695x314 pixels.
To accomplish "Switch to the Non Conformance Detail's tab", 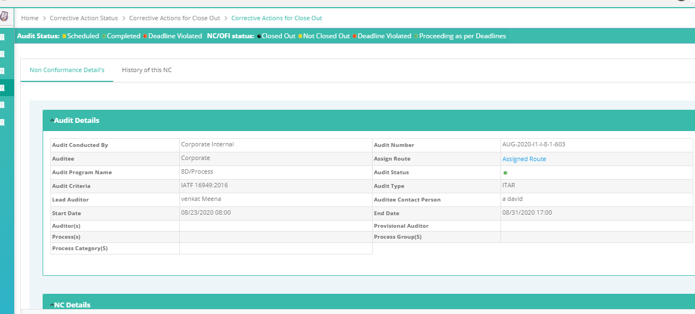I will coord(67,70).
